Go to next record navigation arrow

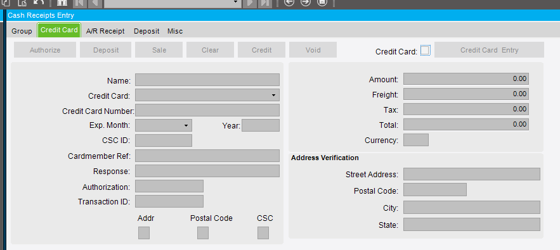pyautogui.click(x=250, y=3)
